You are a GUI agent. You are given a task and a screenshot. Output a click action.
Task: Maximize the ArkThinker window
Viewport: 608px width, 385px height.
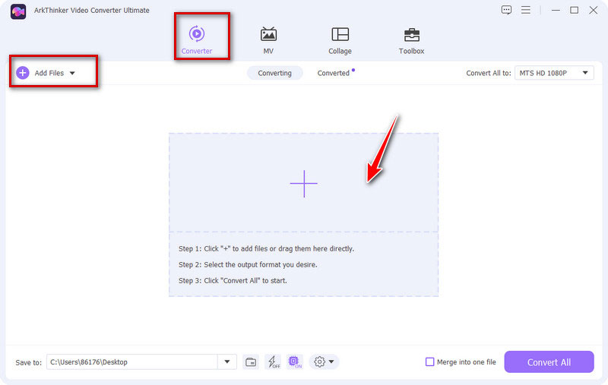click(x=575, y=11)
